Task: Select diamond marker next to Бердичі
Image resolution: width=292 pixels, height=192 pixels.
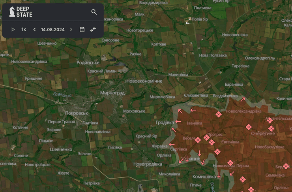Action: (286, 166)
